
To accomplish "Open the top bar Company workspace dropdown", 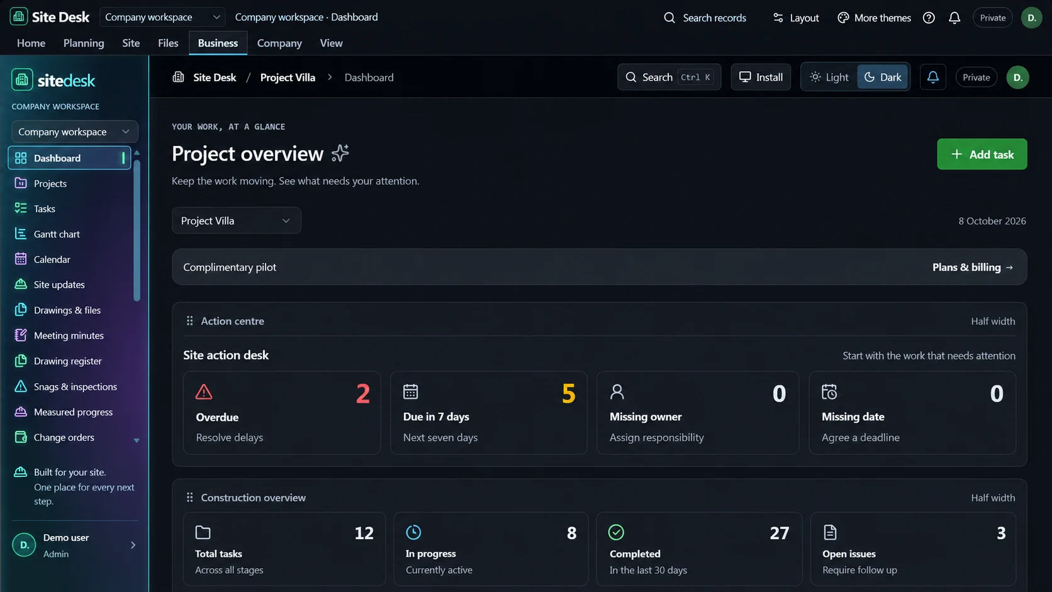I will 162,17.
